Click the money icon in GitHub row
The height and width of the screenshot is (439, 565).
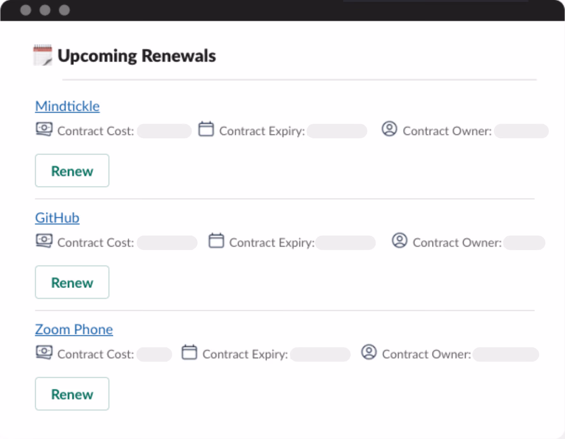[44, 241]
